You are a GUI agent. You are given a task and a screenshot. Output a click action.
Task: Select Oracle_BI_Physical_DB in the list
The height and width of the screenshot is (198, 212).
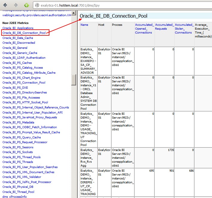pos(18,187)
